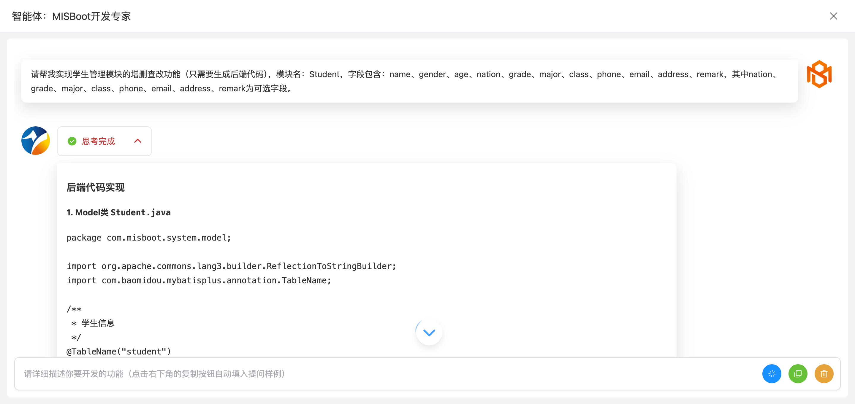This screenshot has width=855, height=404.
Task: Click the '1. Model类 Student.java' heading
Action: tap(118, 212)
